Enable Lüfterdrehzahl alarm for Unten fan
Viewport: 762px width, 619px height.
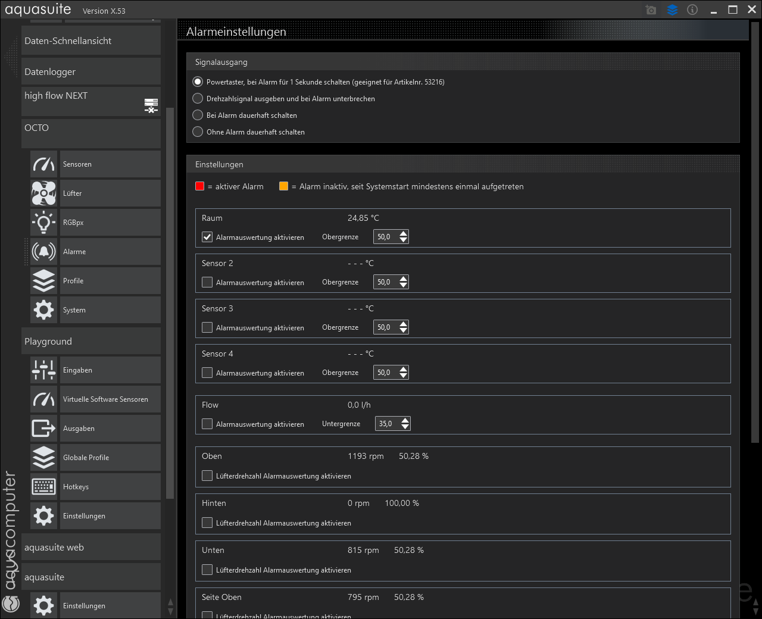pyautogui.click(x=207, y=570)
